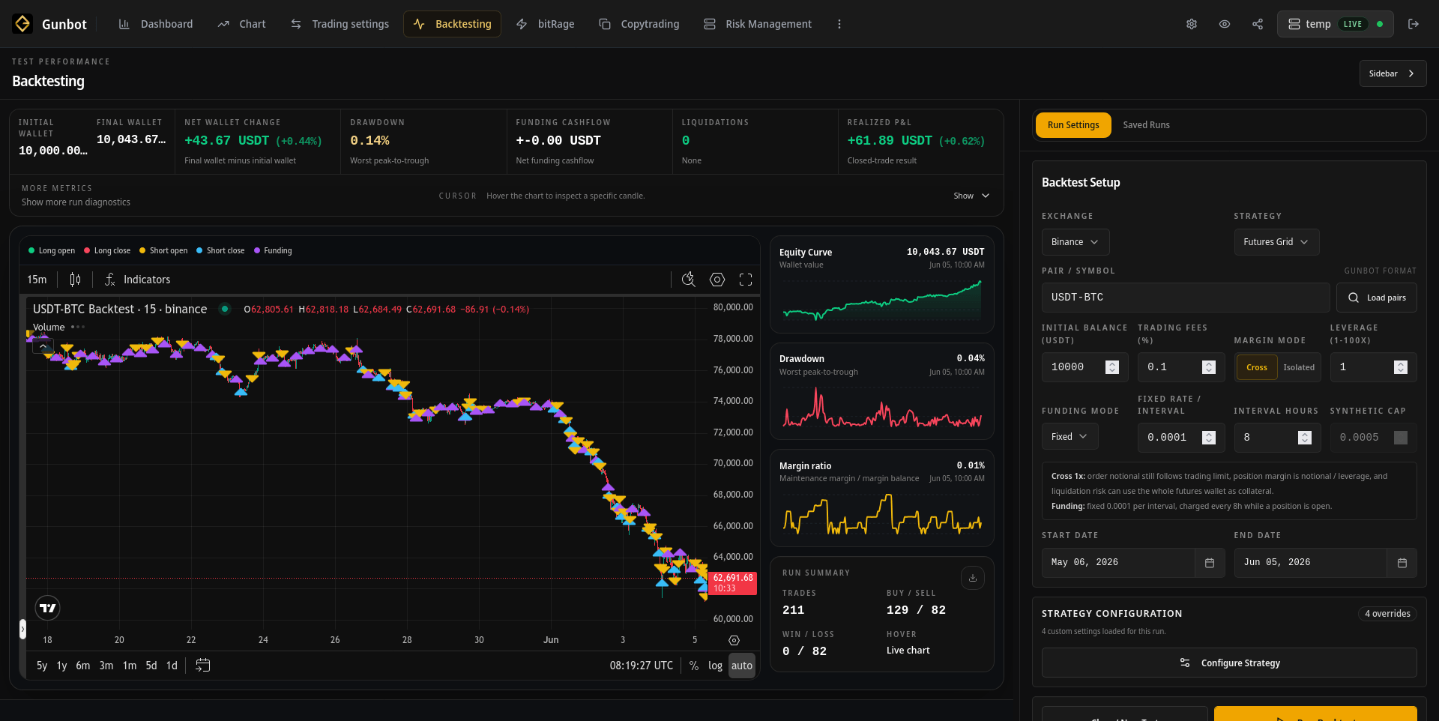Select the 5d range button
1439x721 pixels.
tap(151, 666)
